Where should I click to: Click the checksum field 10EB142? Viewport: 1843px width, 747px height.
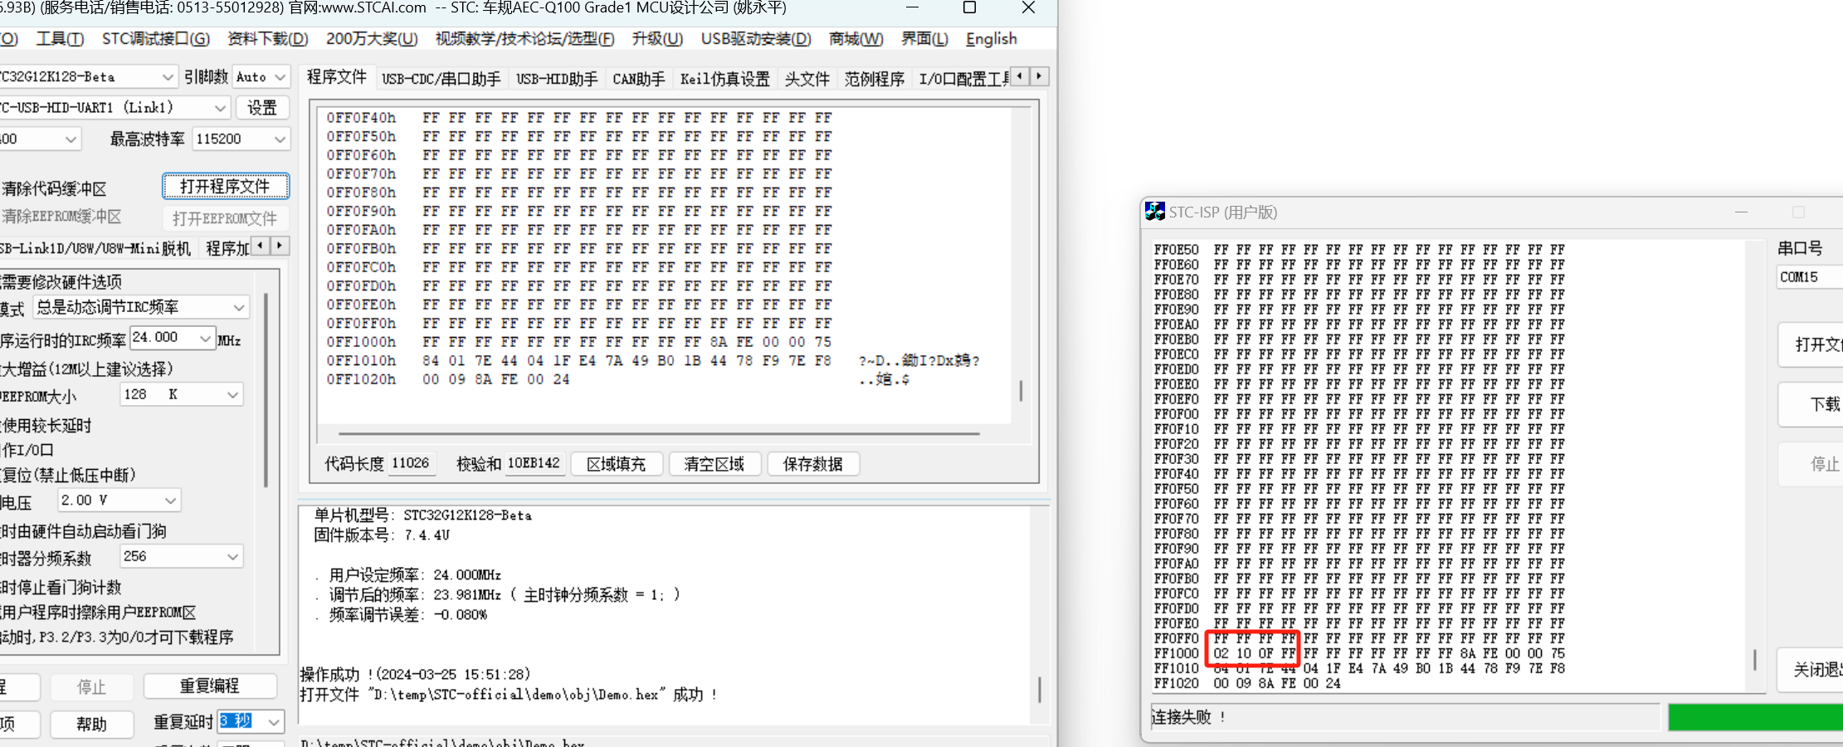click(534, 463)
